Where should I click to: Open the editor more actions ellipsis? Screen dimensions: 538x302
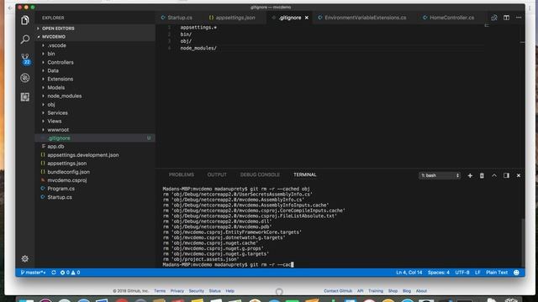click(519, 18)
